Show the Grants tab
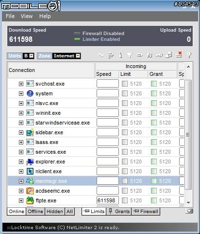 coord(119,211)
